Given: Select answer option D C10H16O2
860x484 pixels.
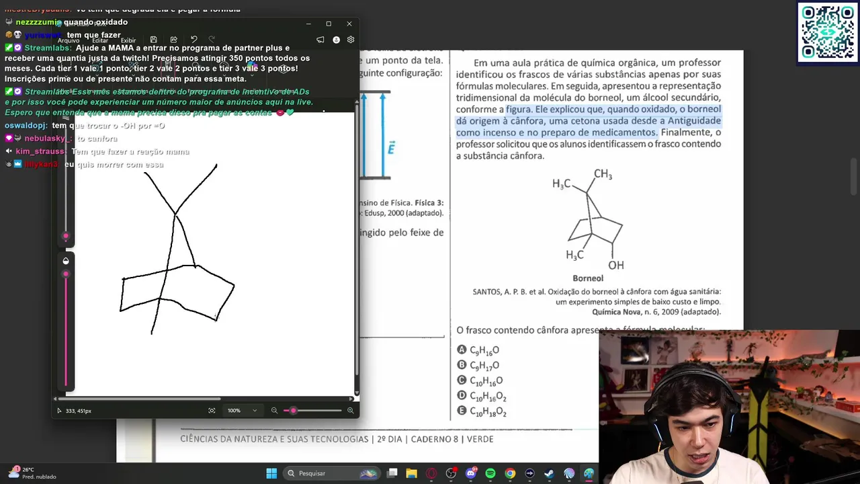Looking at the screenshot, I should click(482, 397).
